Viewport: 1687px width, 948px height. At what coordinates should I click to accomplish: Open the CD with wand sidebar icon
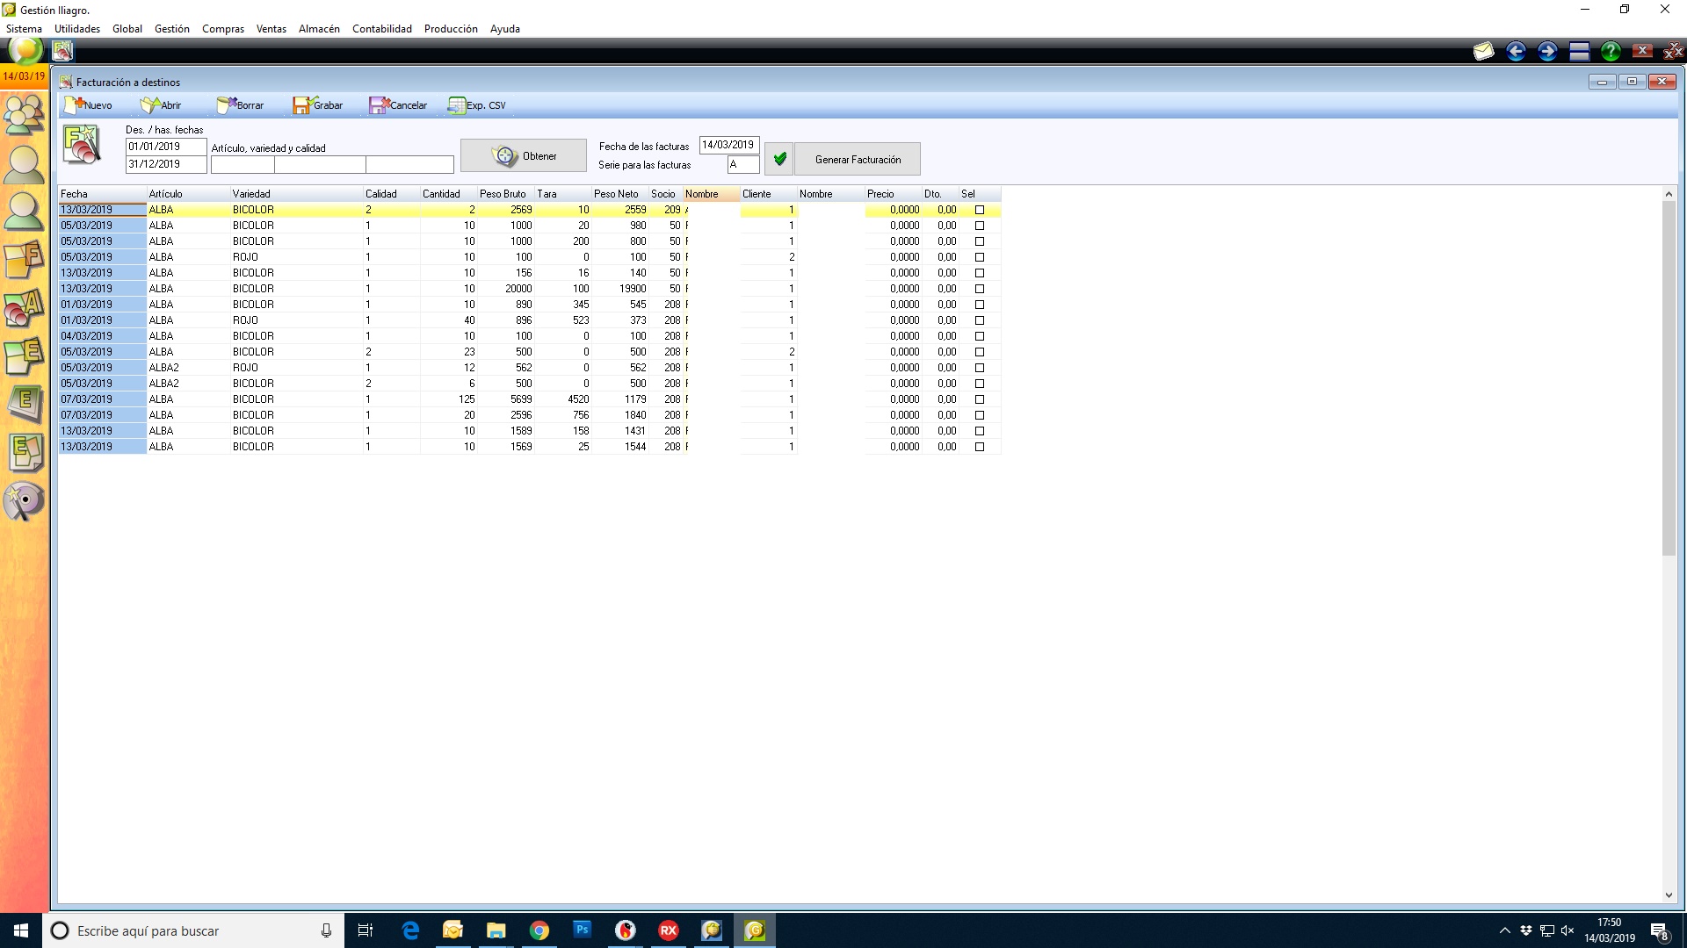click(x=24, y=501)
